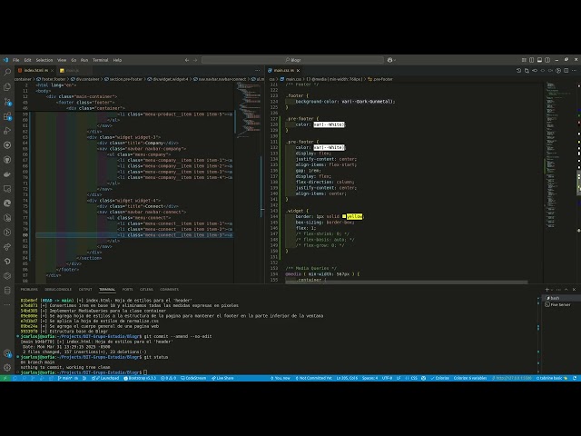
Task: Open the GitHub view in activity bar
Action: (x=7, y=160)
